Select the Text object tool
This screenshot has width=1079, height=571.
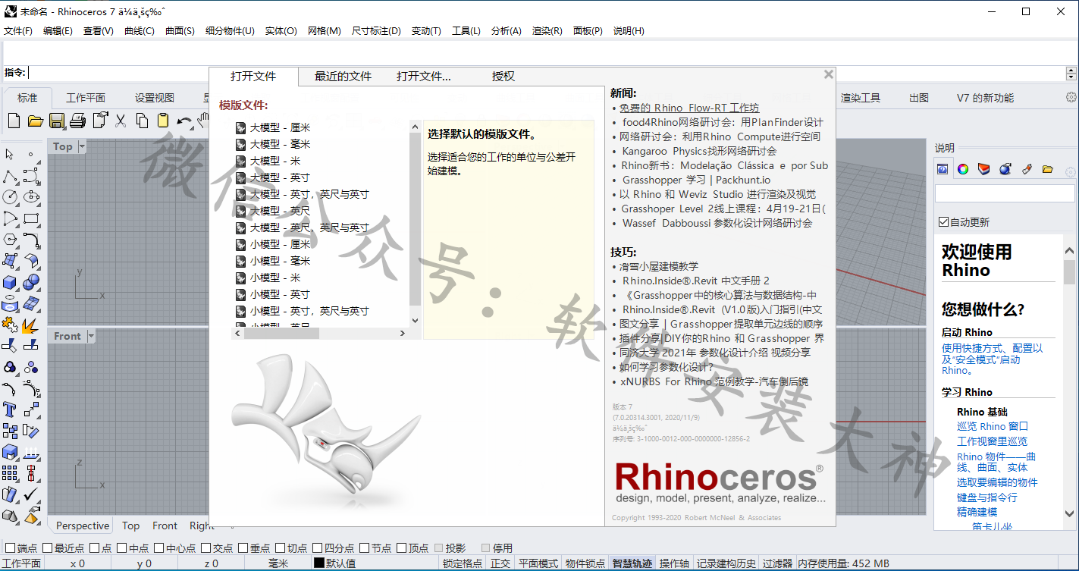pyautogui.click(x=10, y=409)
